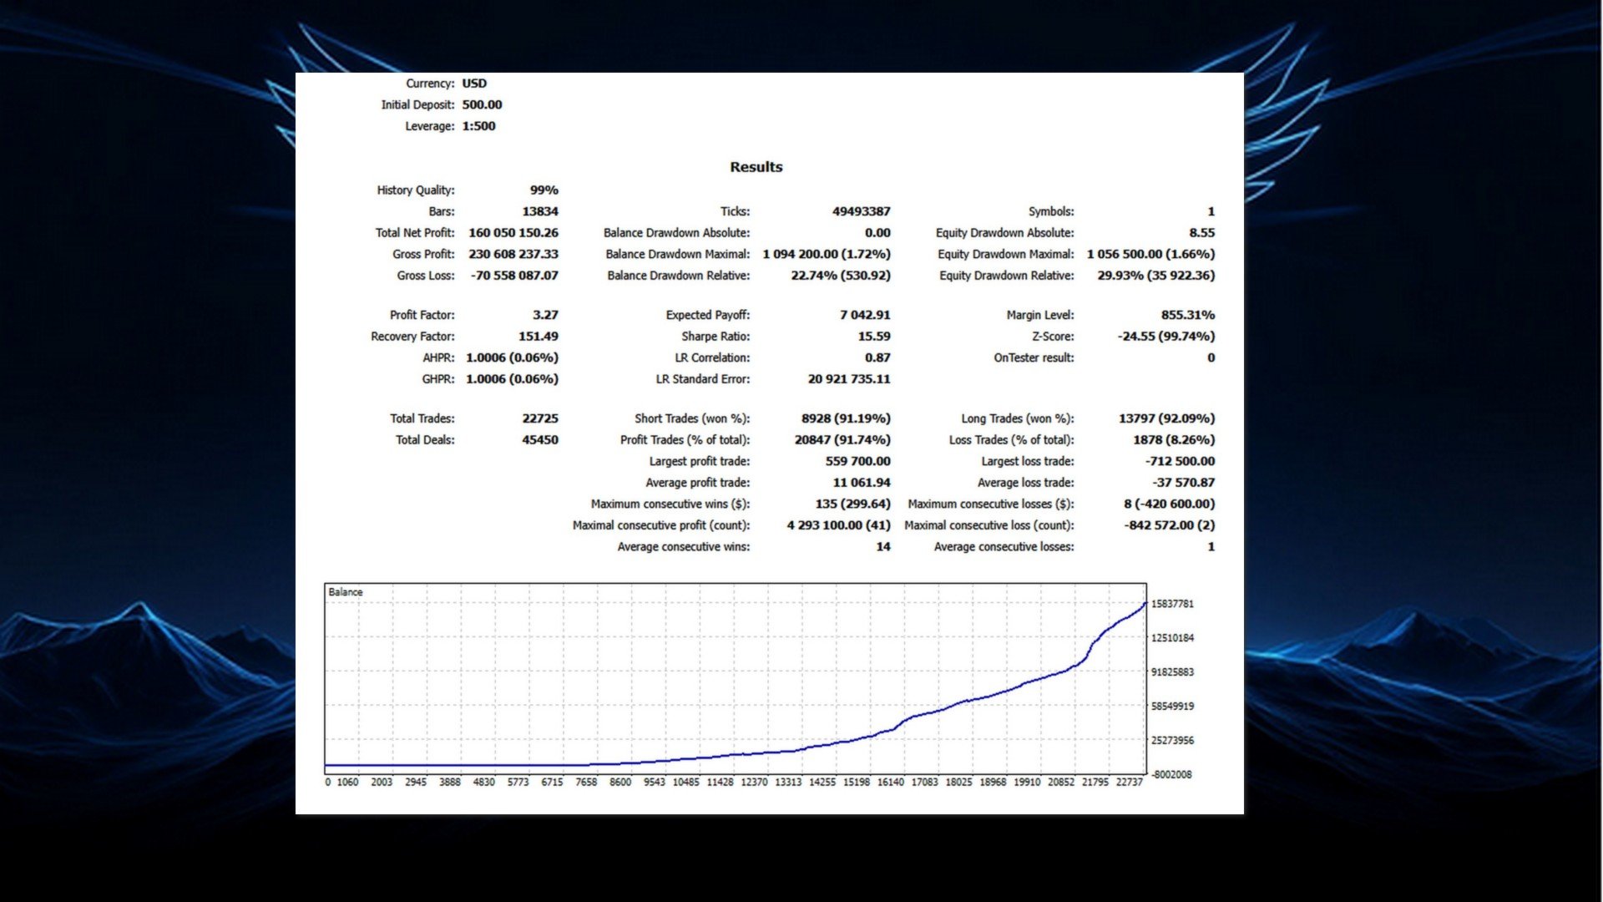This screenshot has width=1603, height=902.
Task: Click the Largest loss trade value
Action: (1179, 461)
